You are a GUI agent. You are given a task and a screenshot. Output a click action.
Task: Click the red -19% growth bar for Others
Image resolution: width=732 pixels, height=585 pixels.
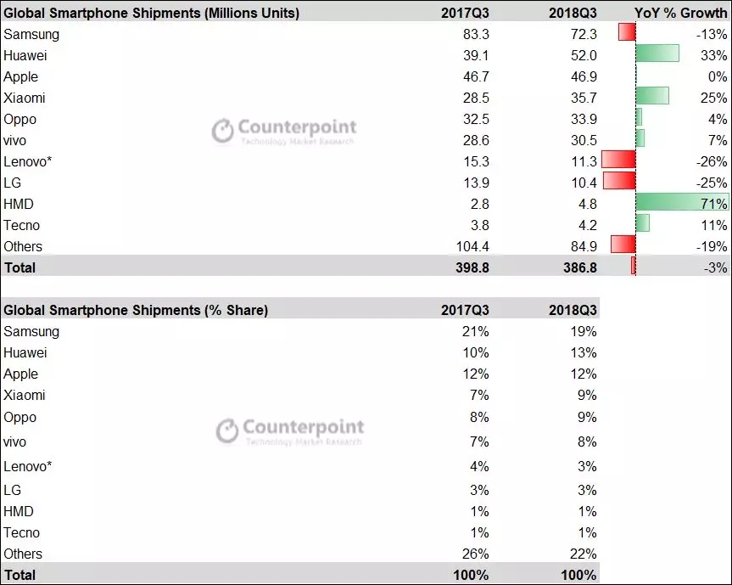point(621,246)
